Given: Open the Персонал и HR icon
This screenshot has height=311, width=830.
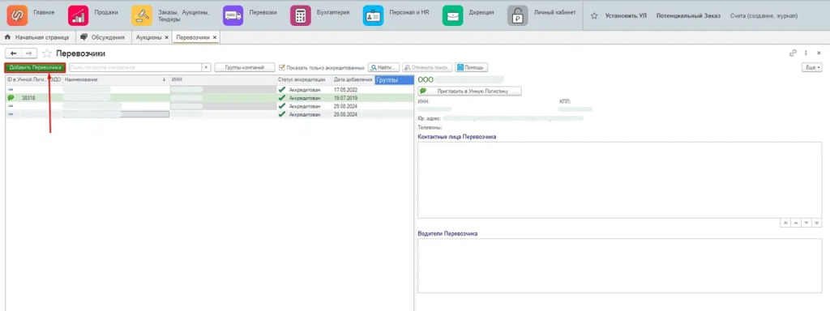Looking at the screenshot, I should pyautogui.click(x=373, y=15).
